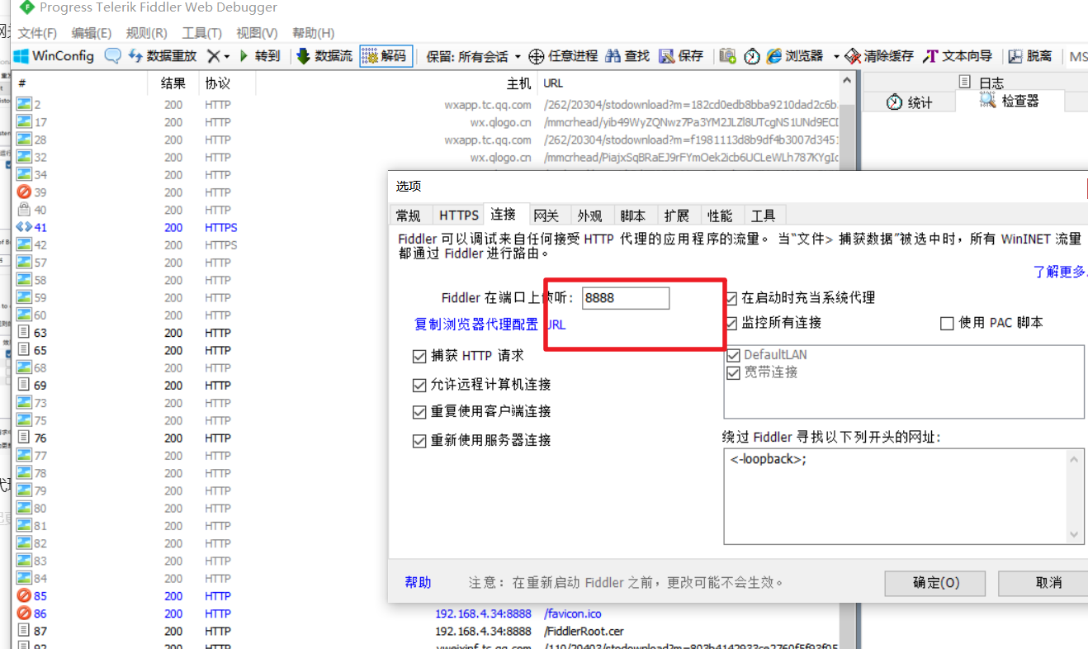Switch to the 日志 log tab
Screen dimensions: 1088x649
tap(982, 83)
